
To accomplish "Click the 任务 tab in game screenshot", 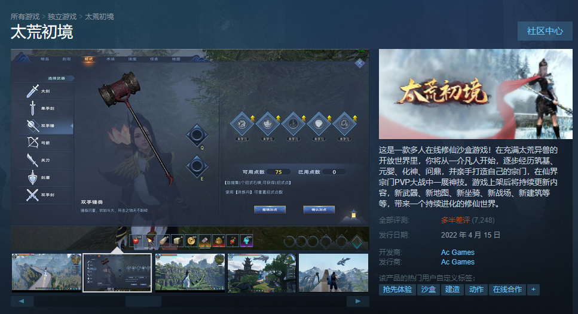I will click(154, 59).
